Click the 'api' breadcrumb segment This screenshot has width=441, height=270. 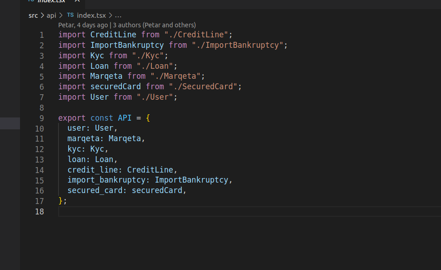click(x=51, y=15)
